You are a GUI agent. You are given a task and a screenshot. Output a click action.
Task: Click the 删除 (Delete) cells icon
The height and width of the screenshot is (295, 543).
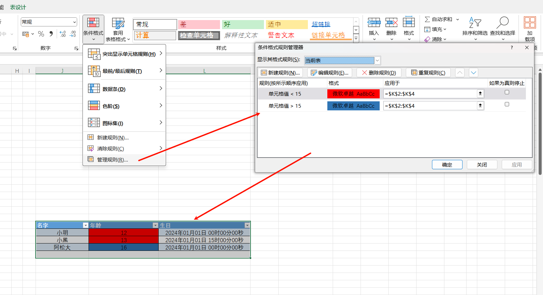click(x=391, y=23)
